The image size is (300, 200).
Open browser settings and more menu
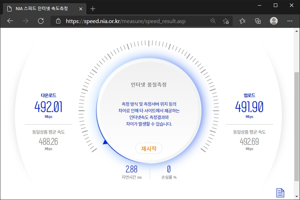tap(290, 21)
